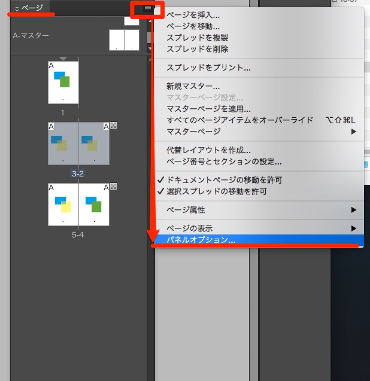Click the A-マスター label
Viewport: 370px width, 381px height.
pyautogui.click(x=31, y=36)
